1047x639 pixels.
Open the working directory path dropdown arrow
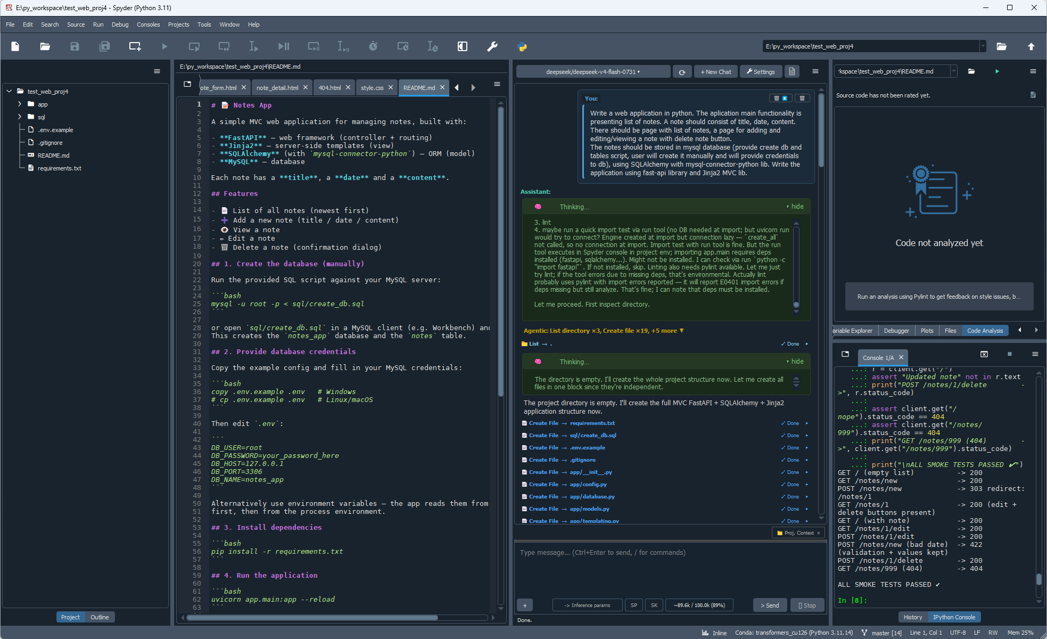pos(983,46)
